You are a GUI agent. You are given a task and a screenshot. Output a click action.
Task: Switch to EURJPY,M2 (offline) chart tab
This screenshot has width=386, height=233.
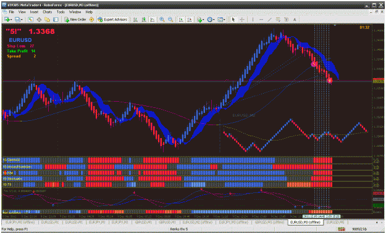[x=20, y=222]
